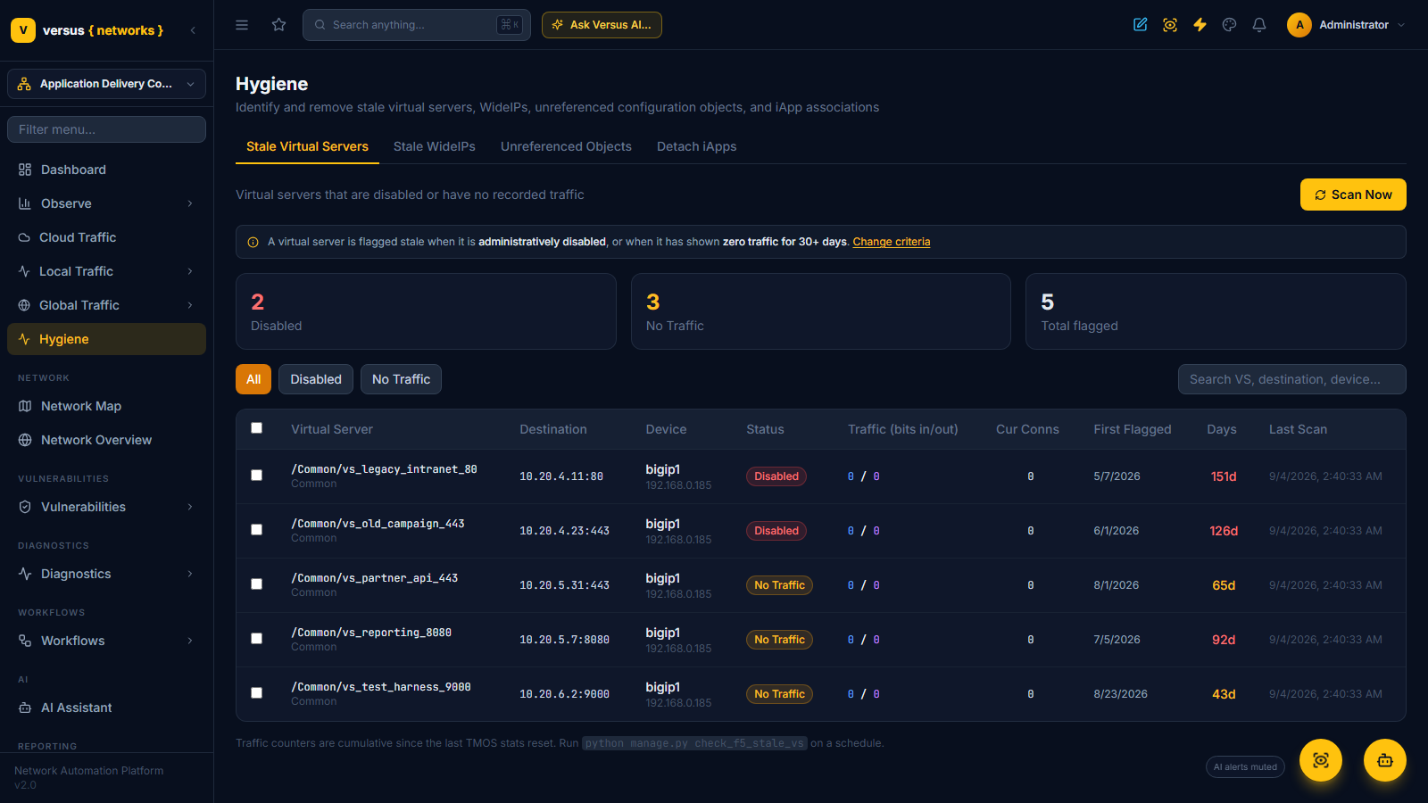Expand the Observe menu
This screenshot has height=803, width=1428.
point(106,203)
